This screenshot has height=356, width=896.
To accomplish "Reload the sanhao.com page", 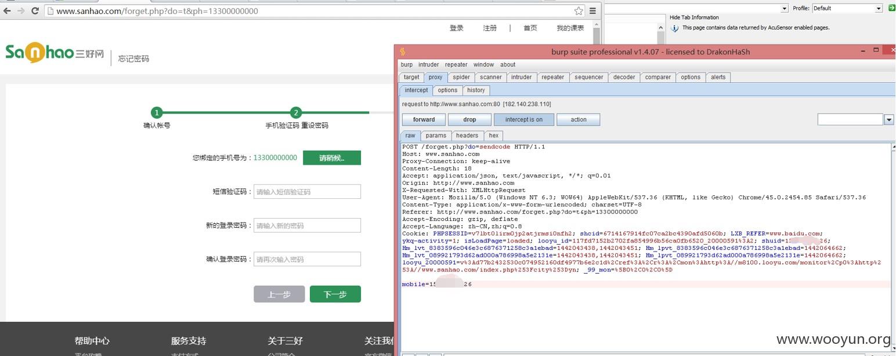I will (35, 11).
